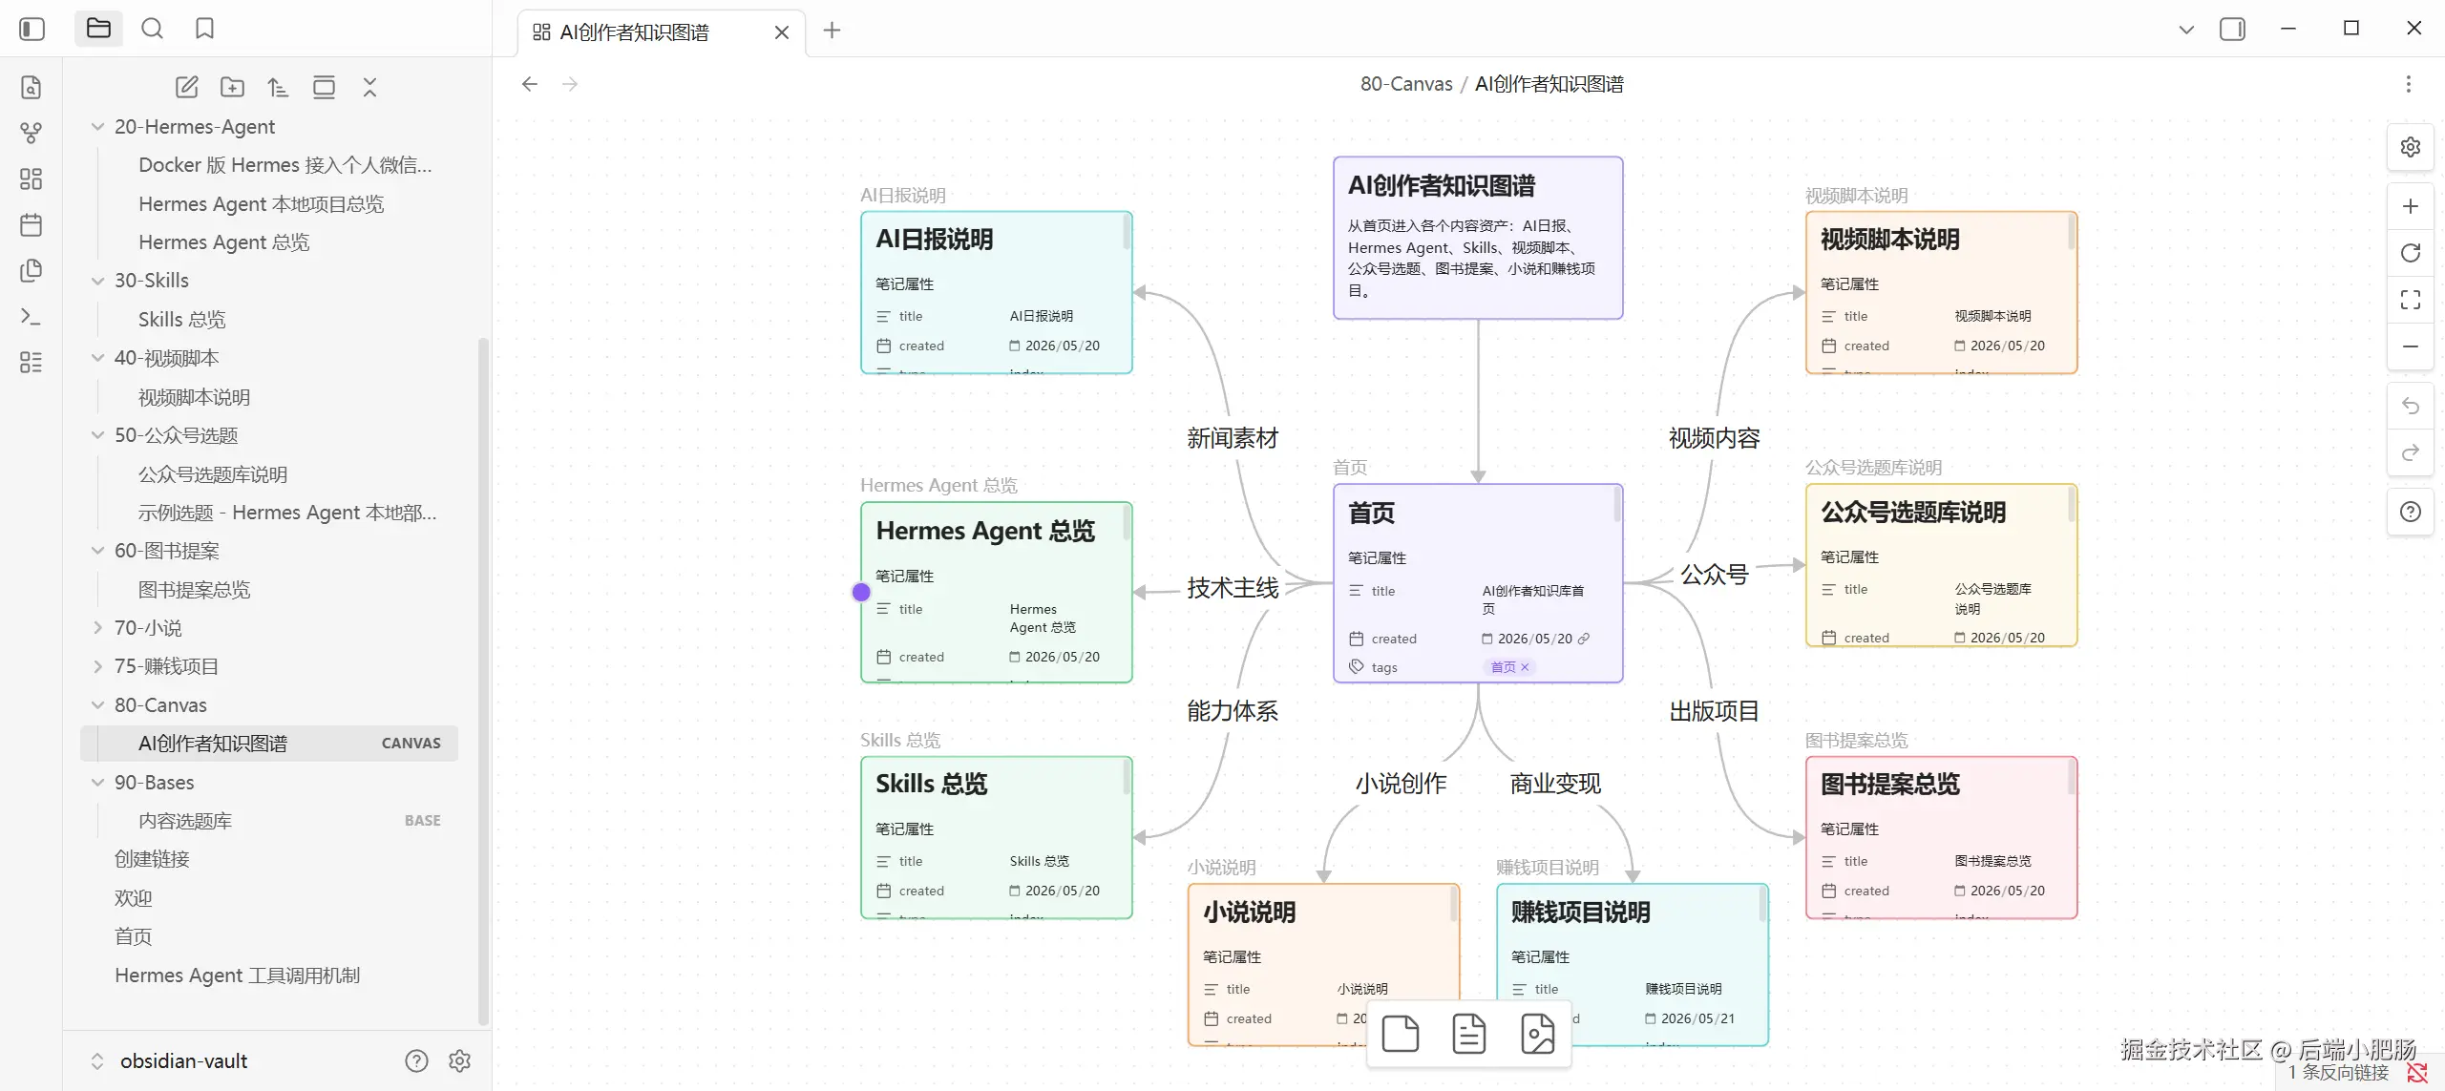Click 1 条反向链接 in status bar
The width and height of the screenshot is (2445, 1091).
2337,1073
